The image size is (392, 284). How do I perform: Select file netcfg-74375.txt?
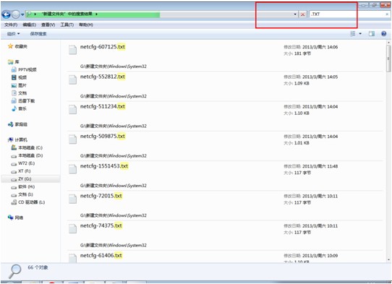[101, 225]
